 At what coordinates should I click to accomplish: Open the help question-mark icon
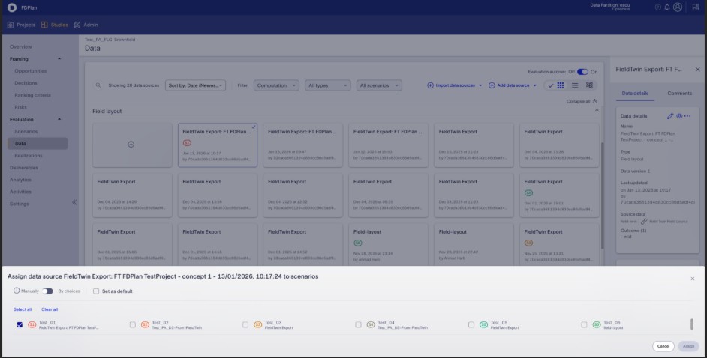click(x=658, y=7)
